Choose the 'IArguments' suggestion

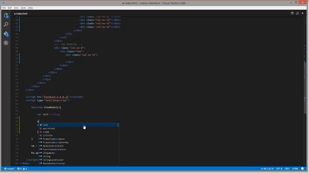(79, 153)
